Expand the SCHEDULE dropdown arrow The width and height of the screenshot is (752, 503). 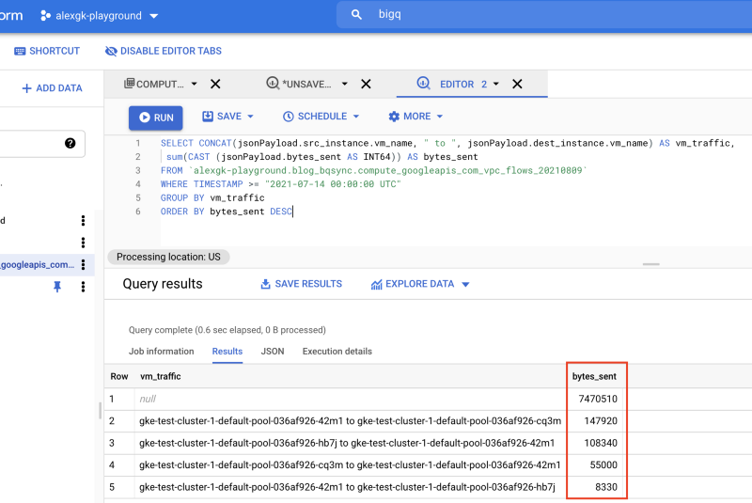pos(356,117)
